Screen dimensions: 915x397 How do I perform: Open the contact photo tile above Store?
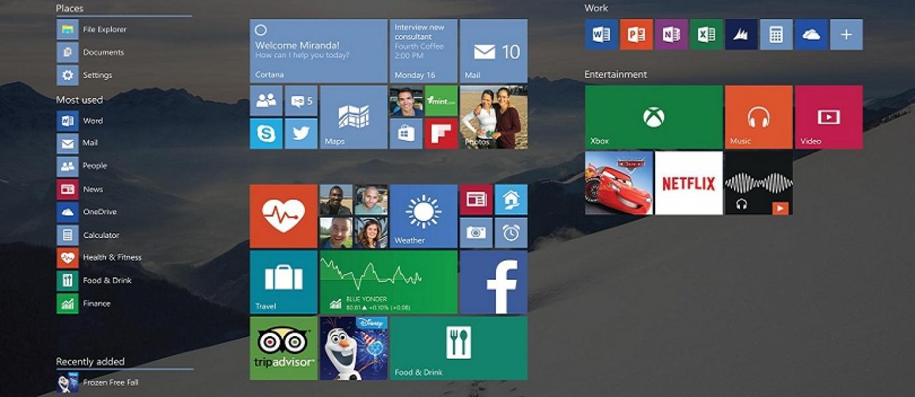point(406,101)
